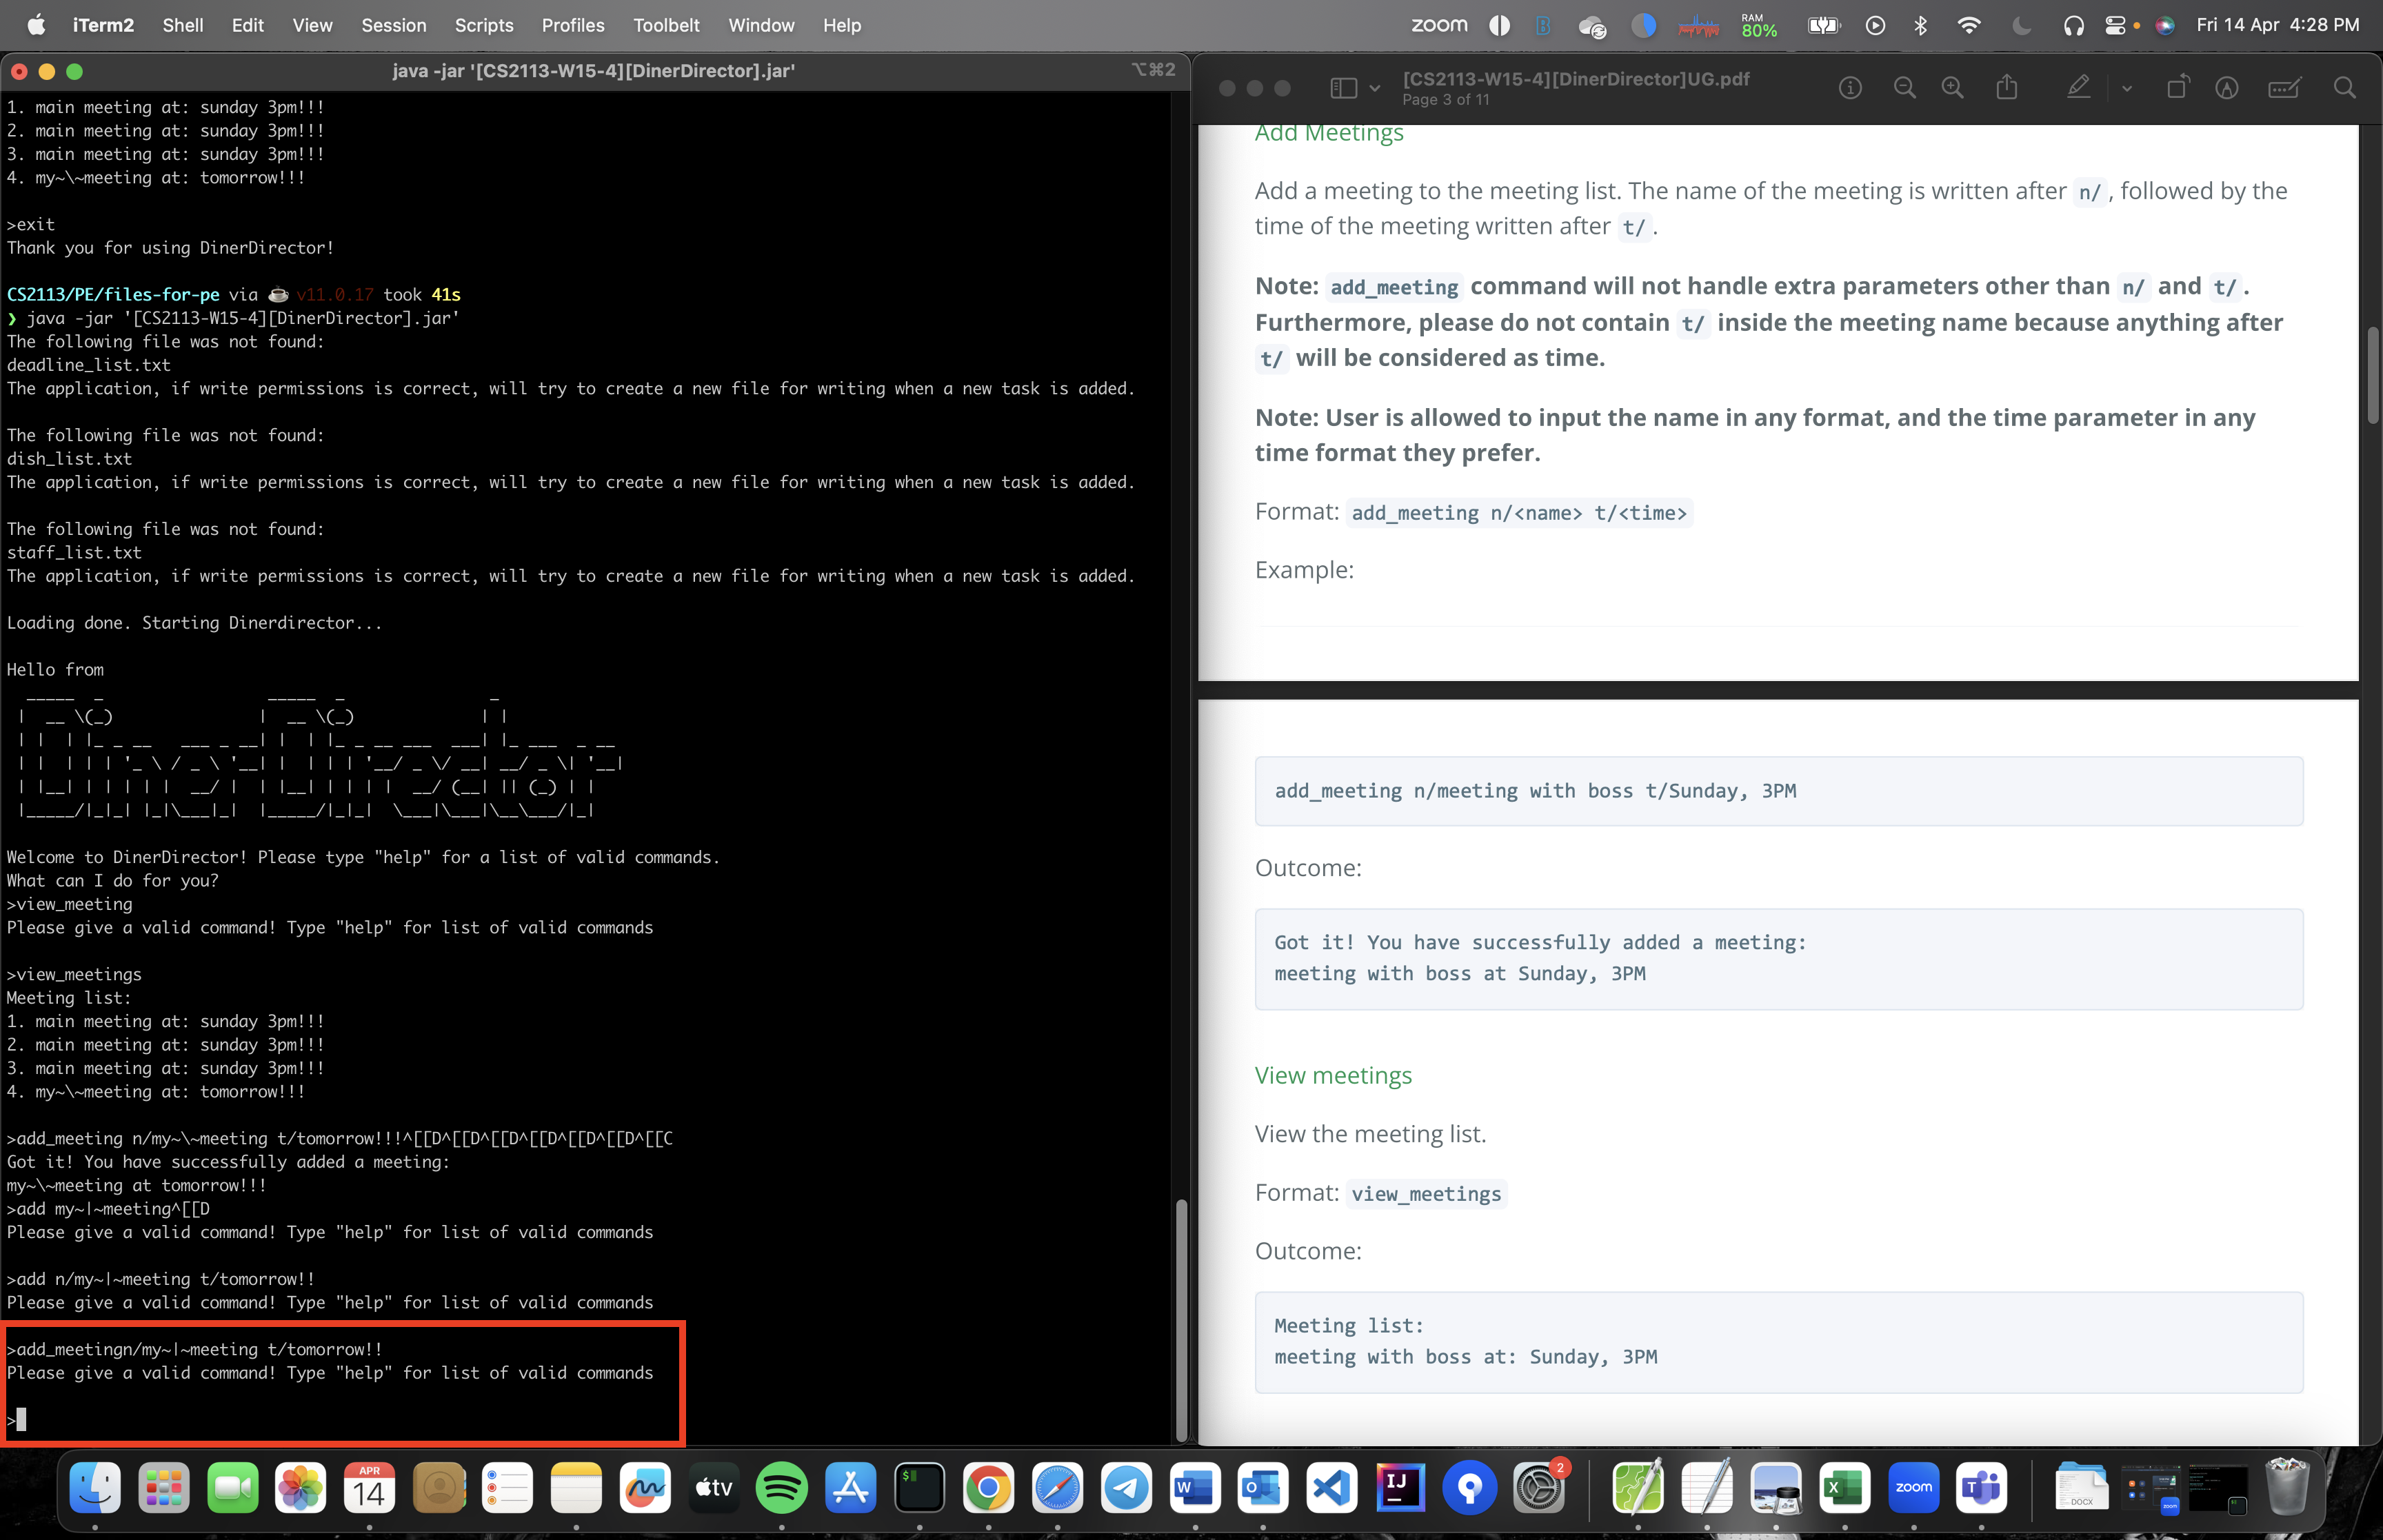Click the form filling toolbar icon
Screen dimensions: 2383x1540
[x=2284, y=88]
